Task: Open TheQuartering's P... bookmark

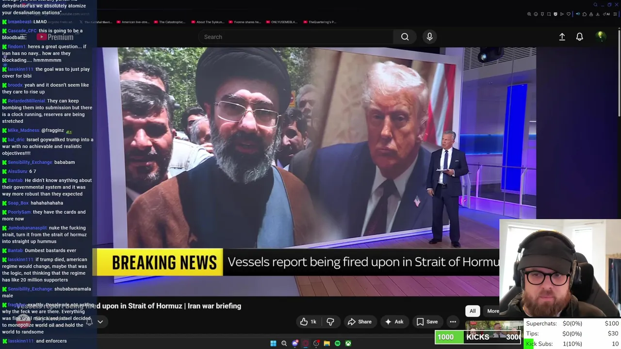Action: [x=320, y=22]
